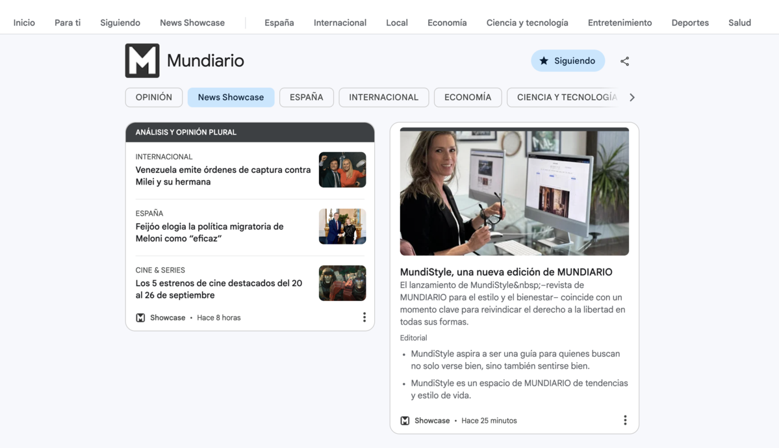The height and width of the screenshot is (448, 779).
Task: Click the Hace 8 horas timestamp
Action: tap(218, 318)
